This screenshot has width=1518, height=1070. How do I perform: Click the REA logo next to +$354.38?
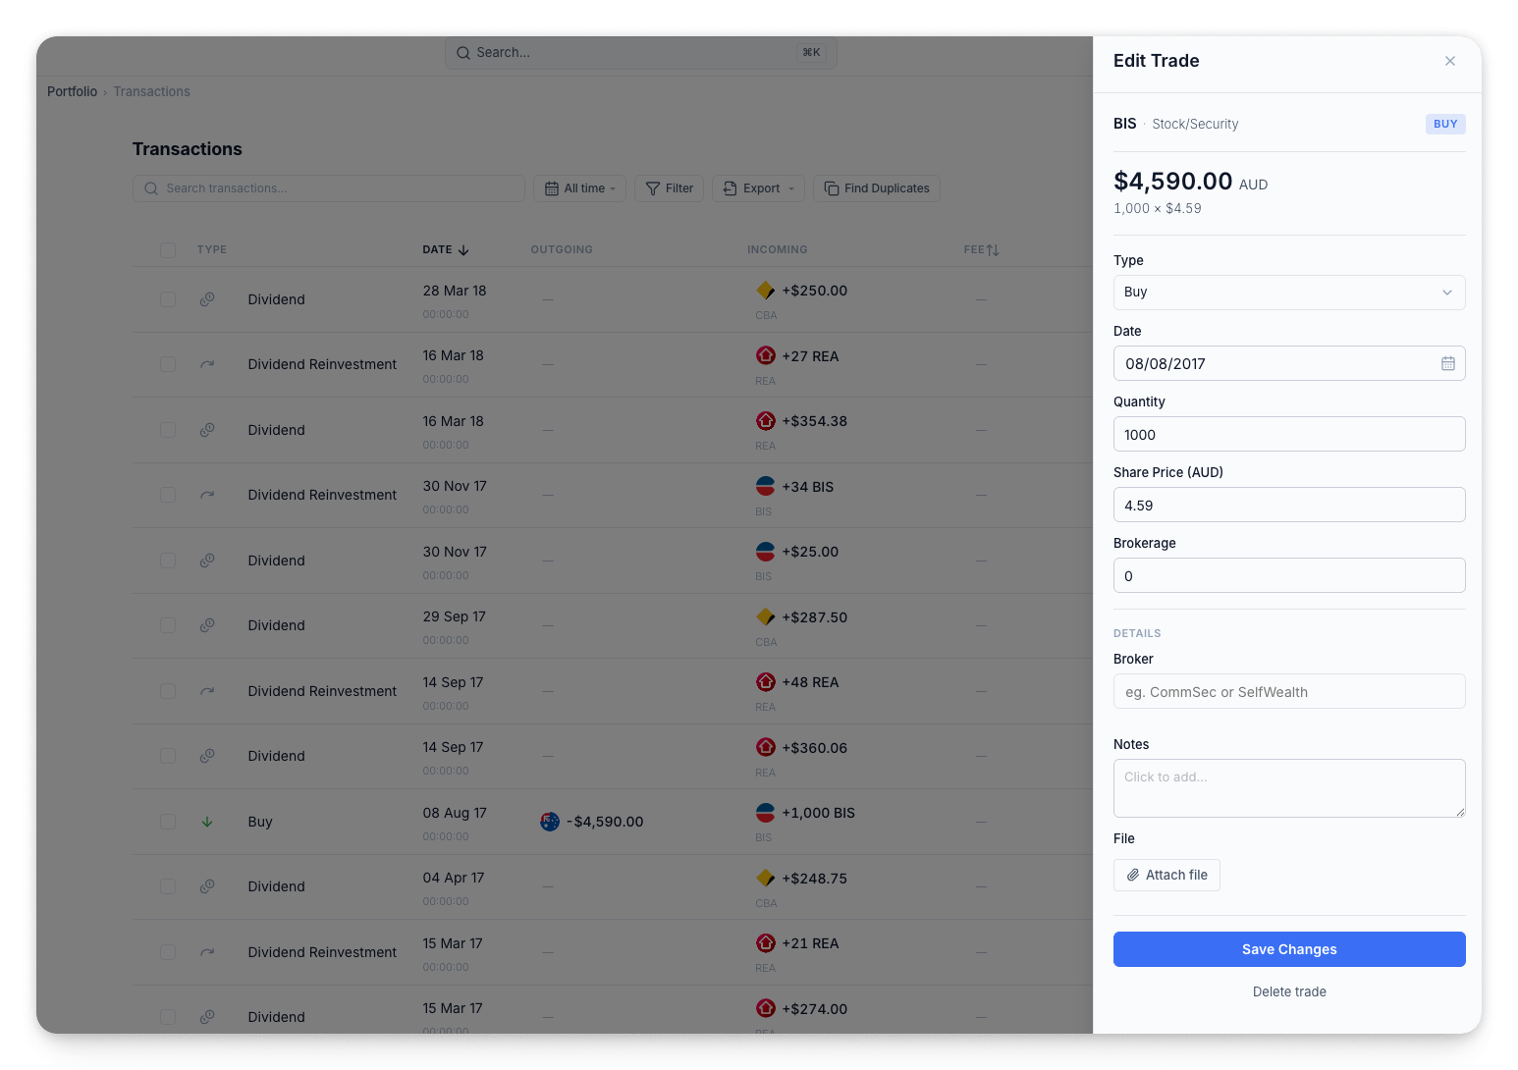click(x=766, y=421)
